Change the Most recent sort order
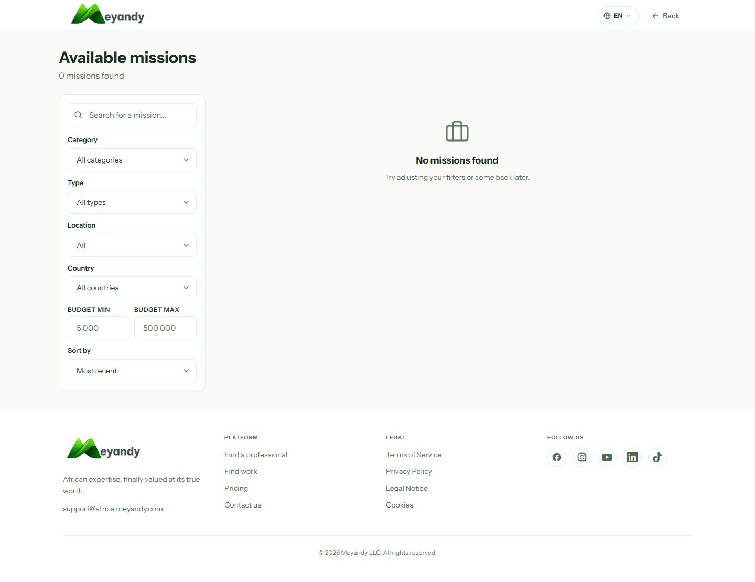 coord(132,371)
